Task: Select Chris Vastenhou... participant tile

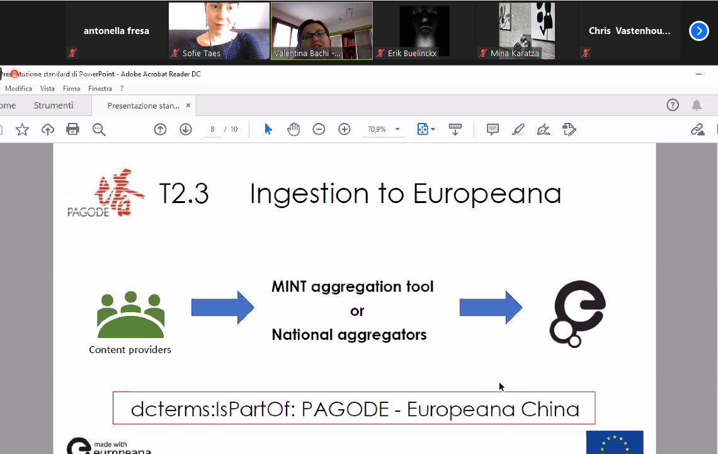Action: (630, 31)
